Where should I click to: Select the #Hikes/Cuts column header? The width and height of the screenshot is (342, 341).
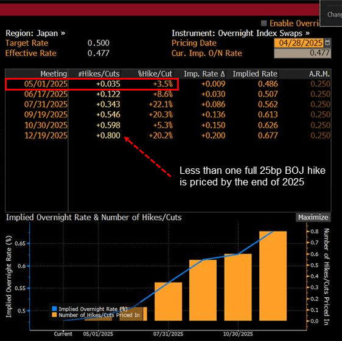(99, 74)
